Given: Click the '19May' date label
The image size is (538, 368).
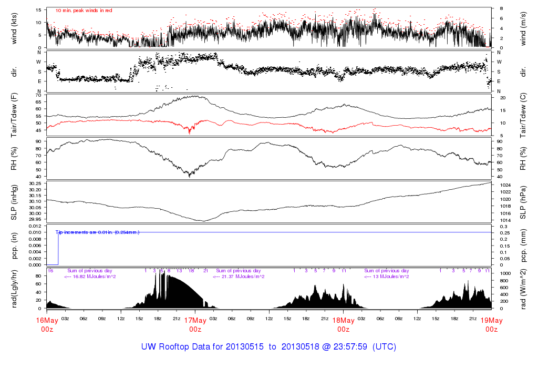Looking at the screenshot, I should point(491,320).
